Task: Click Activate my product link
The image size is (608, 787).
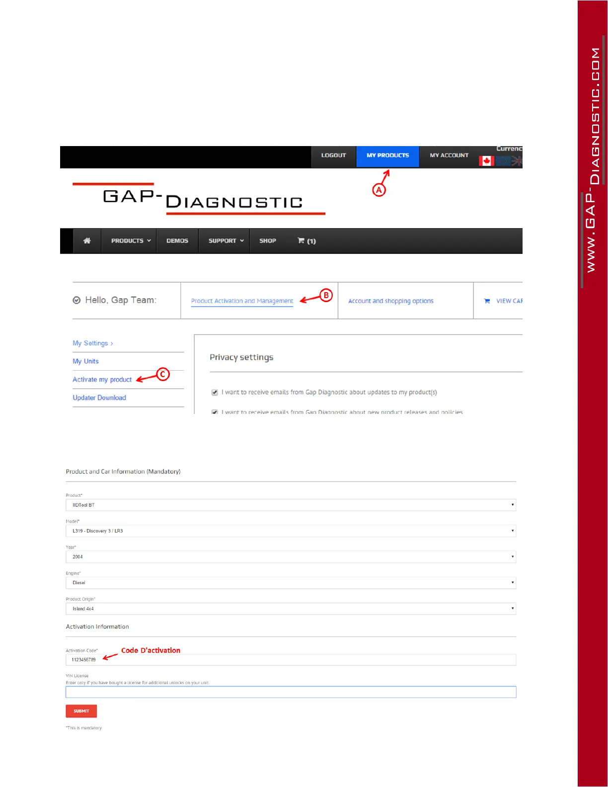Action: point(102,380)
